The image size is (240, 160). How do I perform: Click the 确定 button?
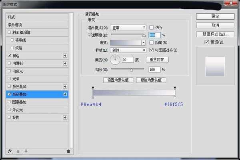point(215,16)
